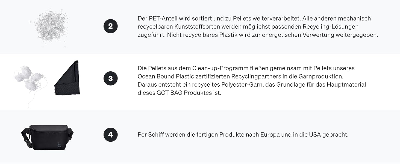Click the number 2 step badge
400x164 pixels.
coord(110,26)
